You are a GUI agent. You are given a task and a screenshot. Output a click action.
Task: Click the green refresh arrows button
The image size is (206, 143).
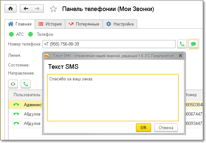(x=13, y=84)
